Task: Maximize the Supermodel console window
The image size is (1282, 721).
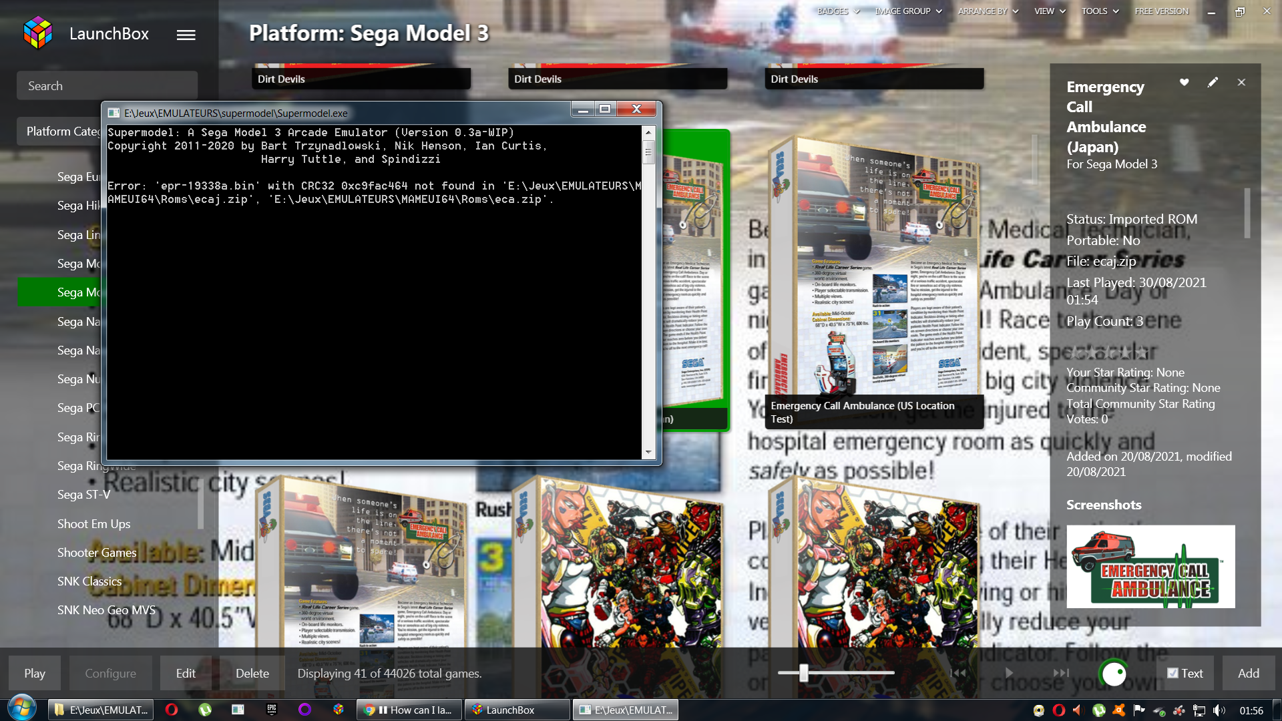Action: tap(605, 109)
